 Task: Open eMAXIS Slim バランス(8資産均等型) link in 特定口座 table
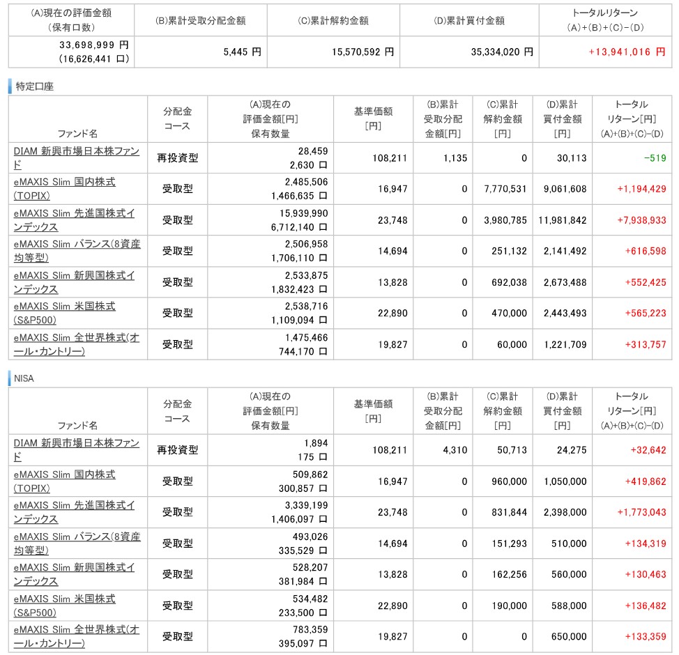tap(77, 251)
